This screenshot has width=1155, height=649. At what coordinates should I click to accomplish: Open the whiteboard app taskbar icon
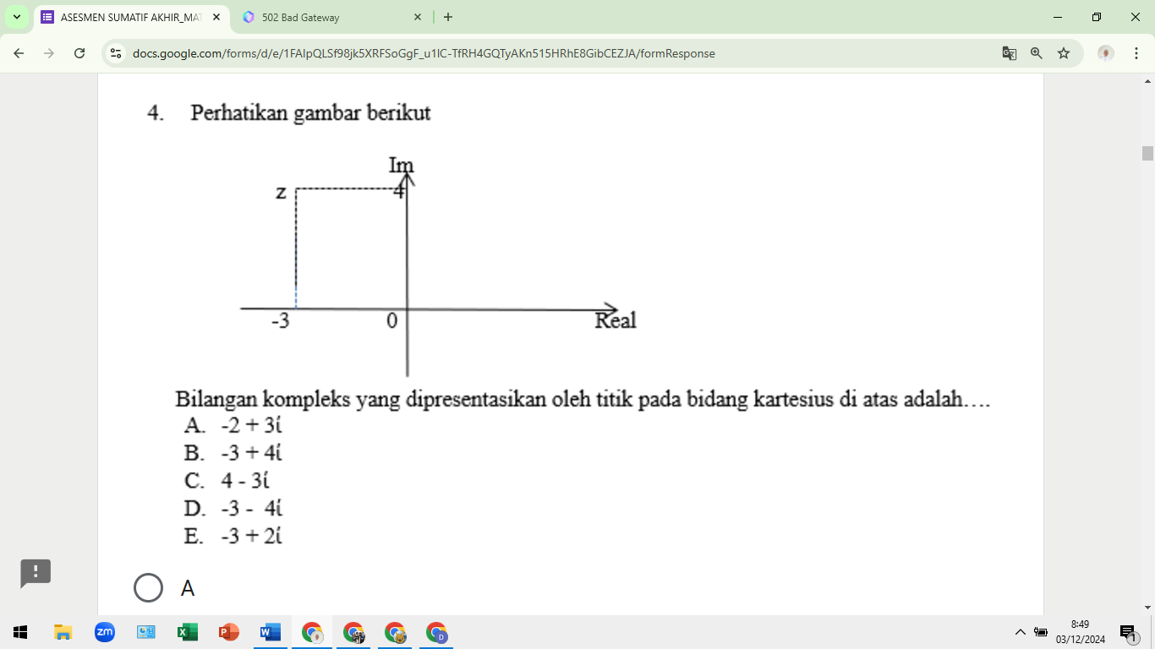[x=146, y=632]
